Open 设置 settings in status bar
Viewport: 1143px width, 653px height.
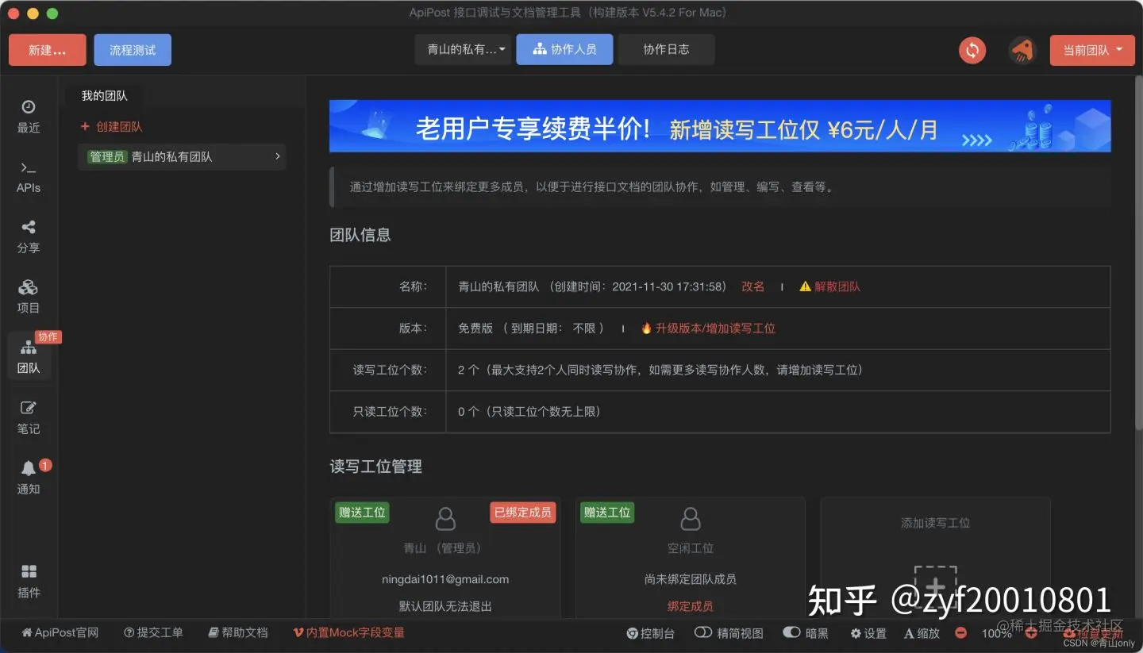pos(868,633)
